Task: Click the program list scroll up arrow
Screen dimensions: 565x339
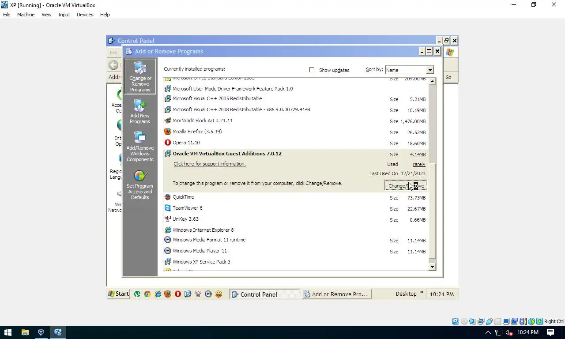Action: pyautogui.click(x=432, y=81)
